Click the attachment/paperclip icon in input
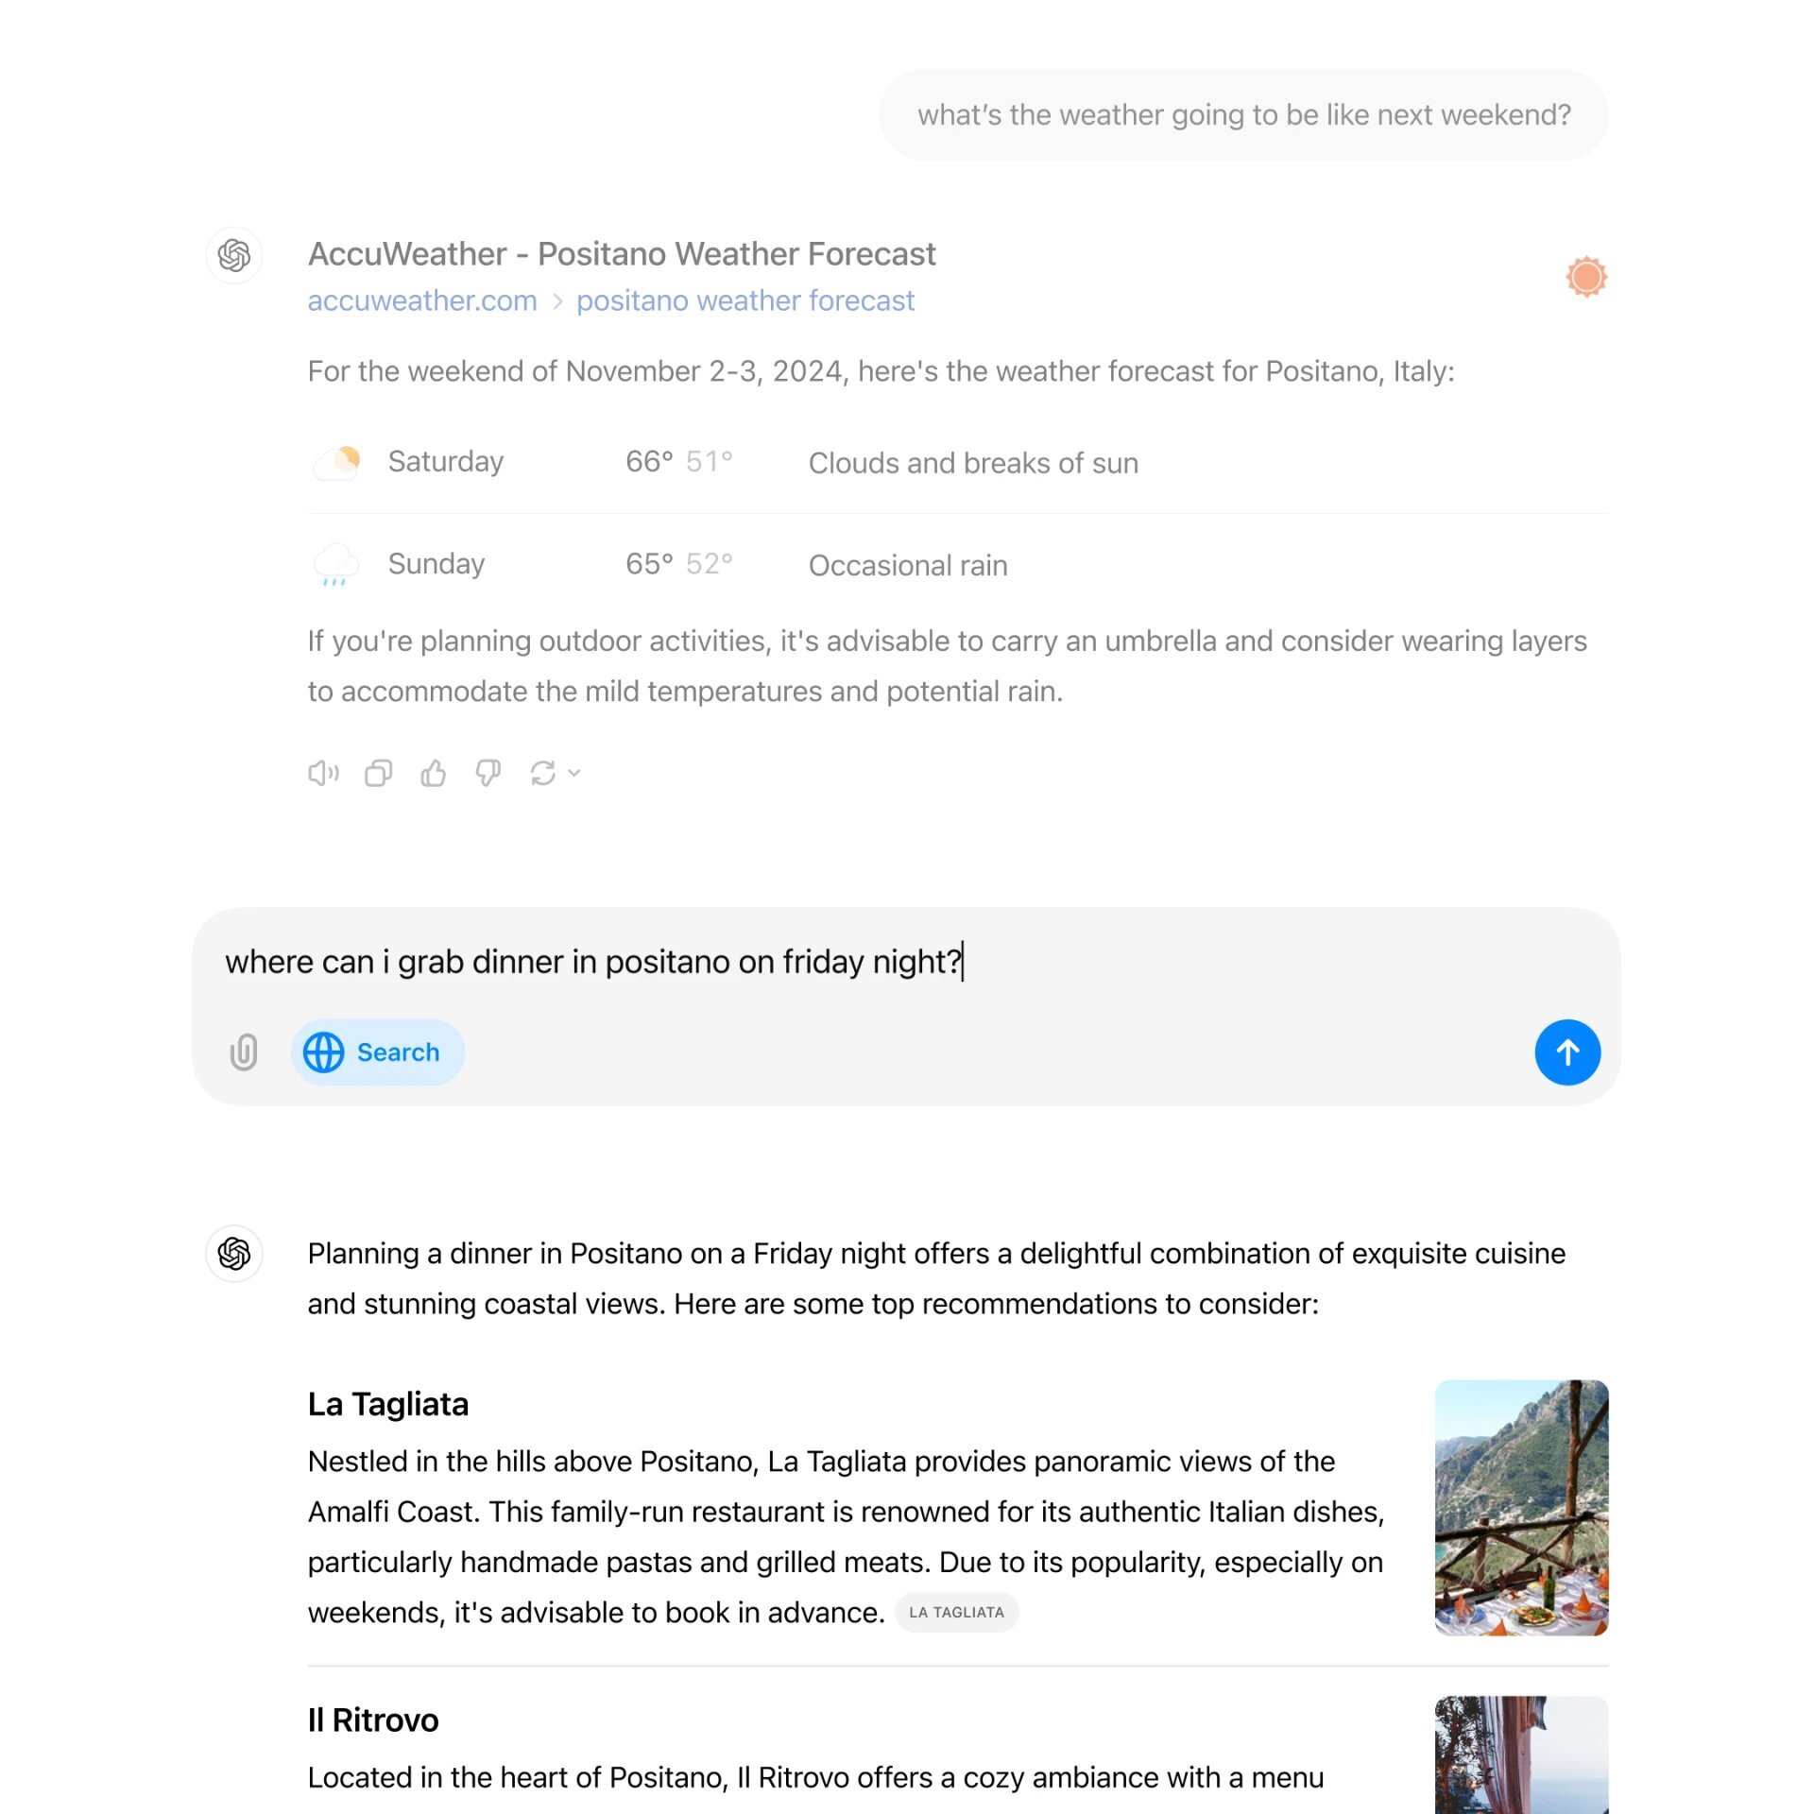 (246, 1052)
